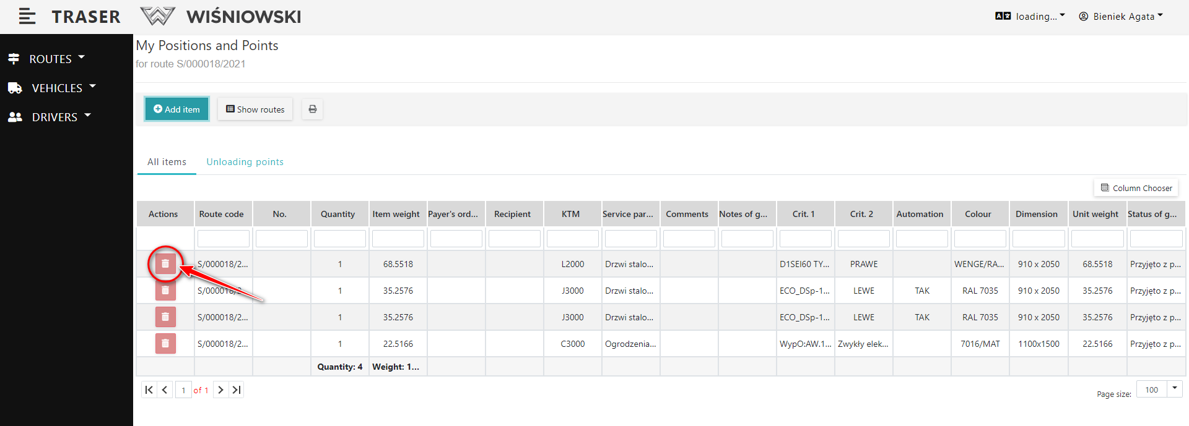
Task: Open the DRIVERS sidebar menu
Action: coord(54,117)
